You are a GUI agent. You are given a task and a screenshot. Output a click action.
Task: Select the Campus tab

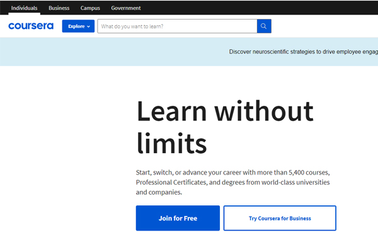coord(90,8)
